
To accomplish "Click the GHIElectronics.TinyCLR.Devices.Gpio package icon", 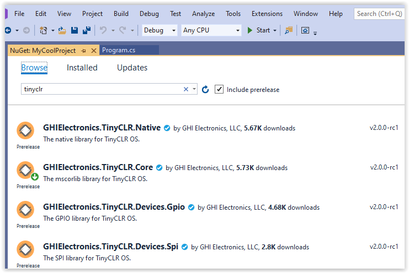I will 25,210.
